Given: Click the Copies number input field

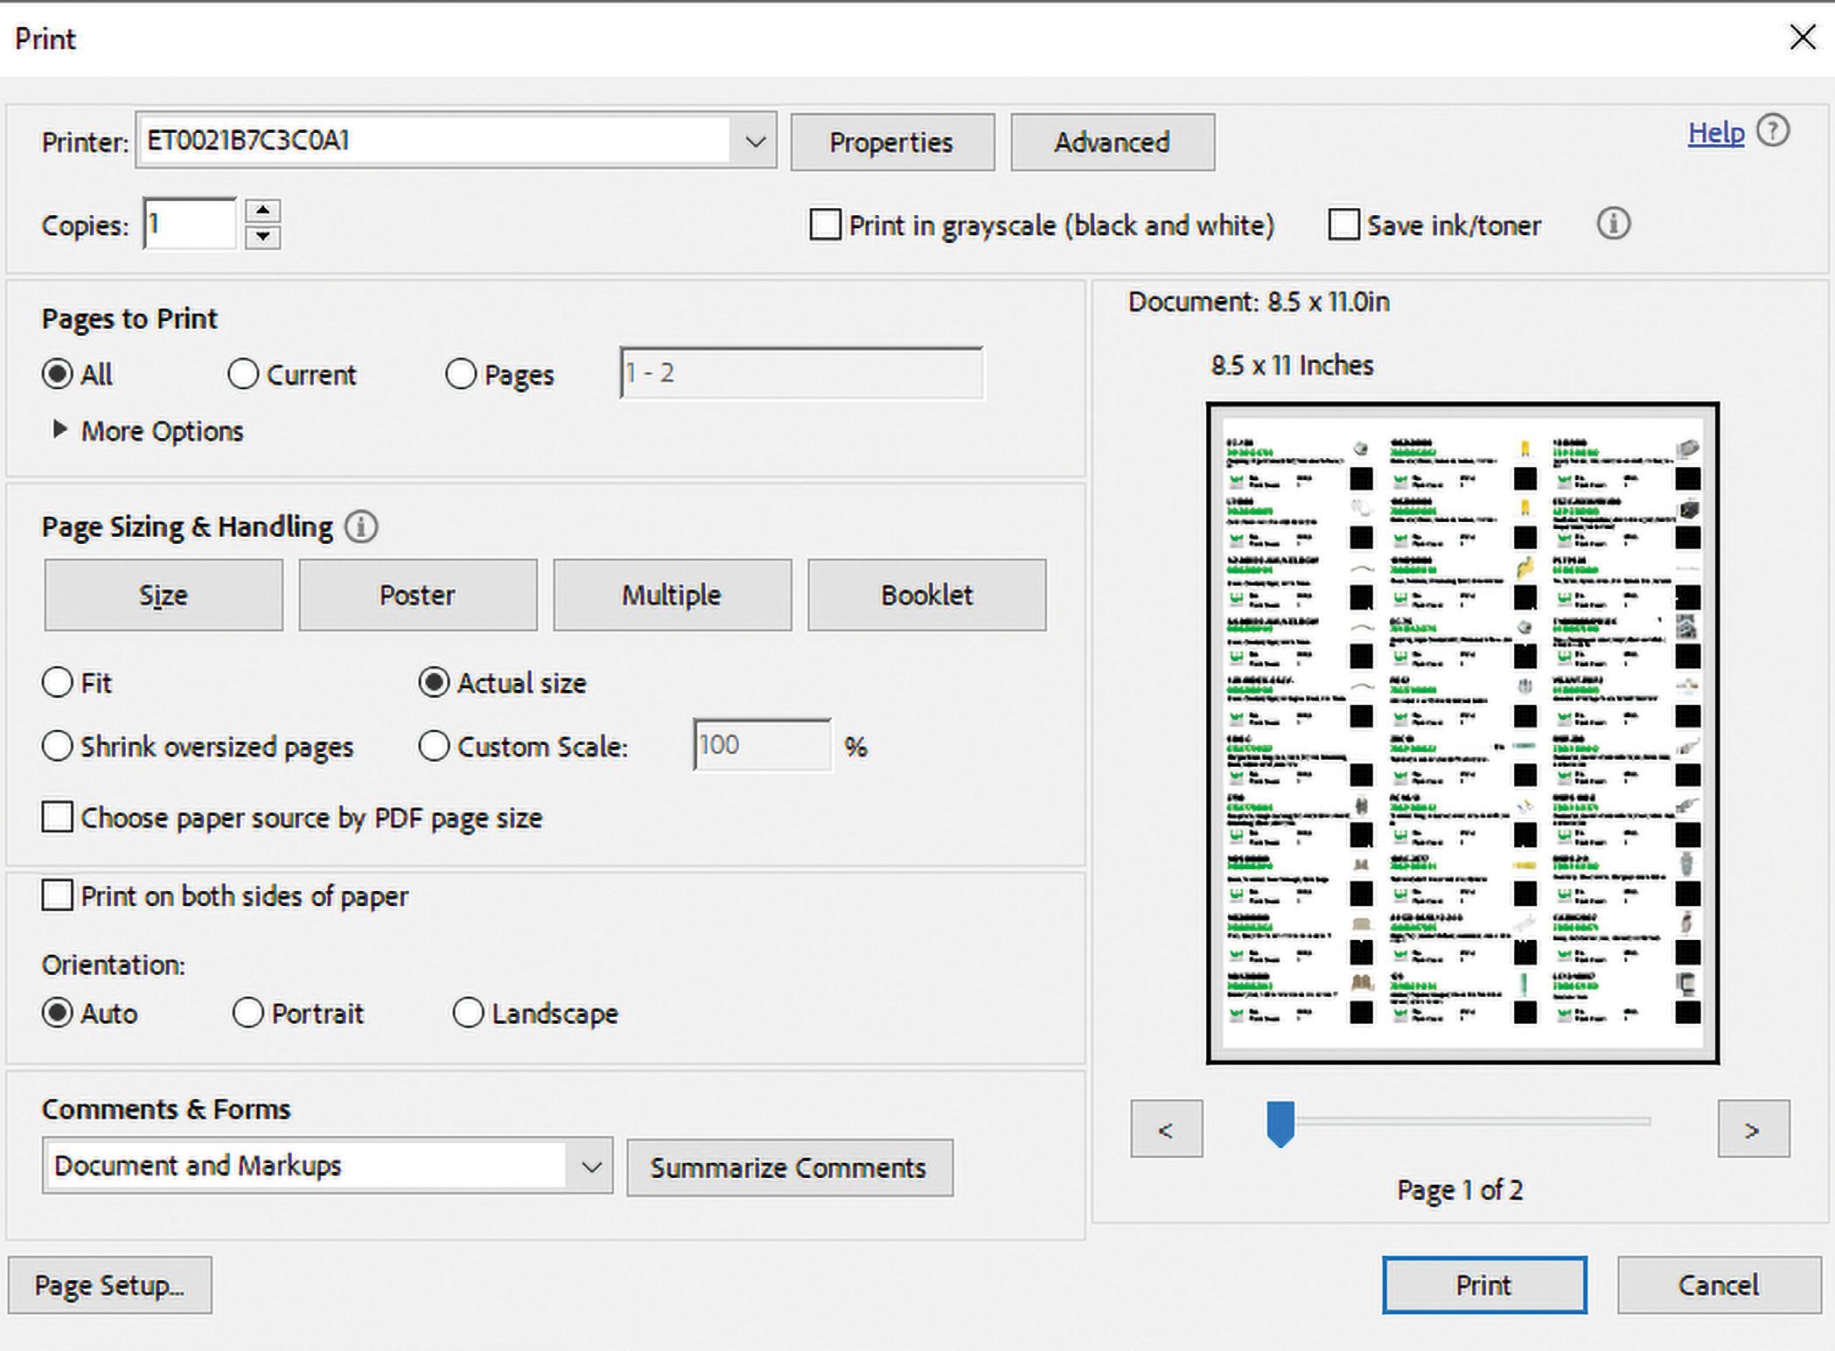Looking at the screenshot, I should pos(191,224).
